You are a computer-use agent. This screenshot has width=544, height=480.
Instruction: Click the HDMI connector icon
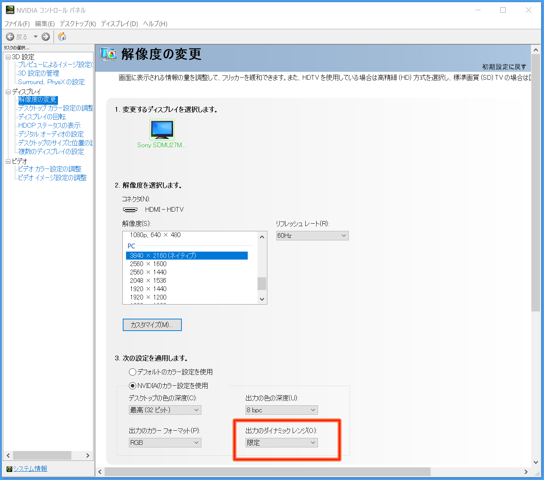click(x=130, y=210)
